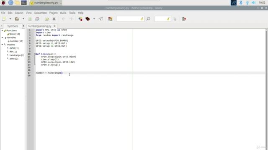Image resolution: width=268 pixels, height=150 pixels.
Task: Open the build actions dropdown arrow
Action: tap(94, 19)
